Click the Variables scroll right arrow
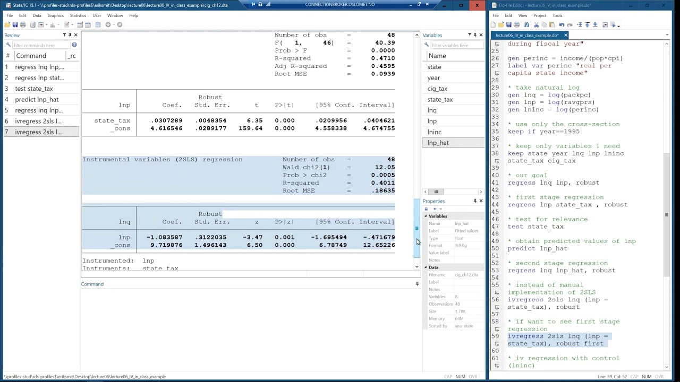Image resolution: width=680 pixels, height=382 pixels. (x=481, y=192)
